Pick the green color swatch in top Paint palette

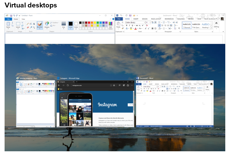click(x=98, y=23)
